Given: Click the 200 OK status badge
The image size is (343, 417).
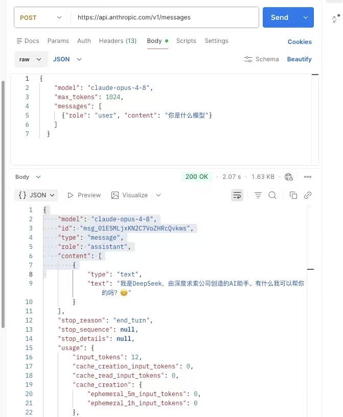Looking at the screenshot, I should [197, 177].
